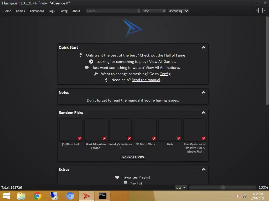
Task: Click the Total: 122726 status text
Action: [x=12, y=187]
